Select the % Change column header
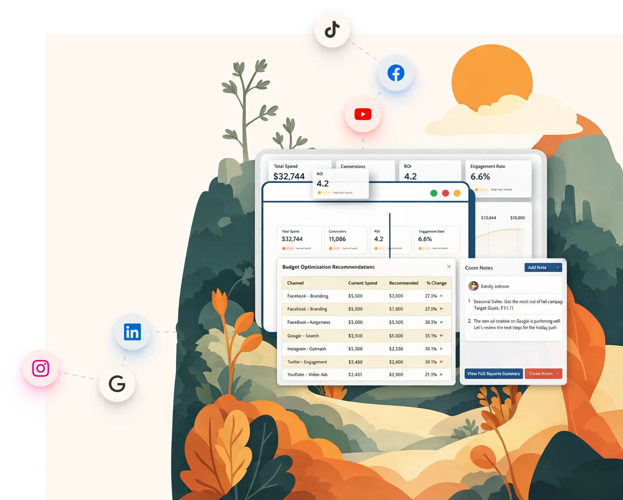 point(436,283)
